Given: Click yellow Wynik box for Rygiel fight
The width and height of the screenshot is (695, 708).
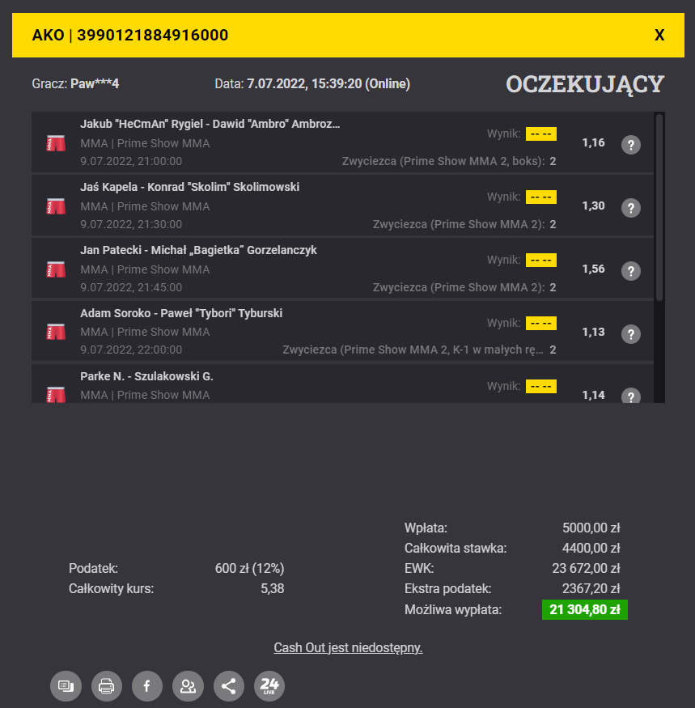Looking at the screenshot, I should 541,134.
